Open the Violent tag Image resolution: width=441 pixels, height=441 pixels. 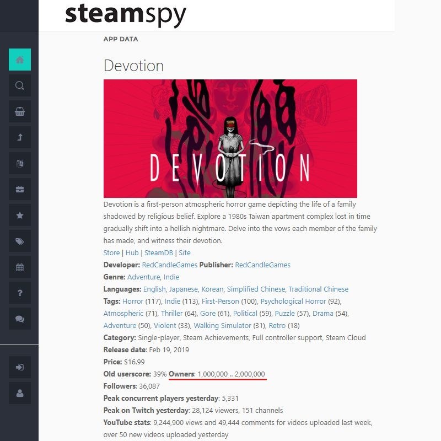[x=165, y=325]
